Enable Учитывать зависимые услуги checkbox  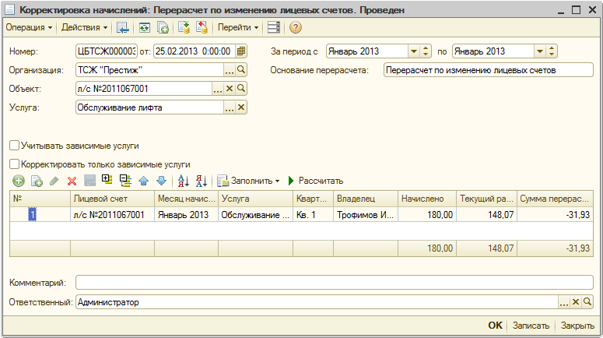coord(14,146)
